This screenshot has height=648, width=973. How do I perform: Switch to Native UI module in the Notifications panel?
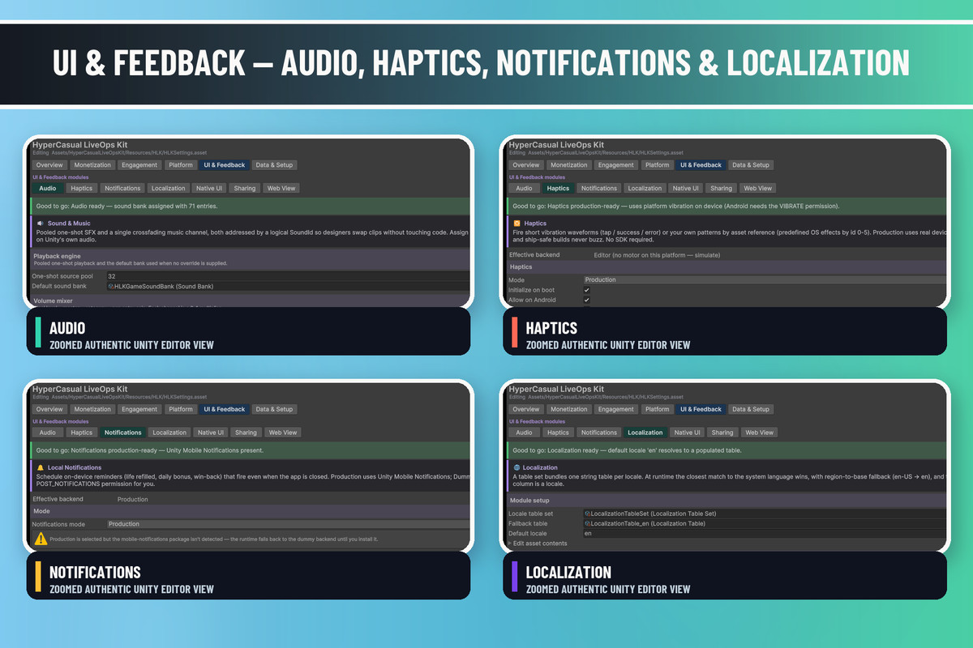pos(210,433)
